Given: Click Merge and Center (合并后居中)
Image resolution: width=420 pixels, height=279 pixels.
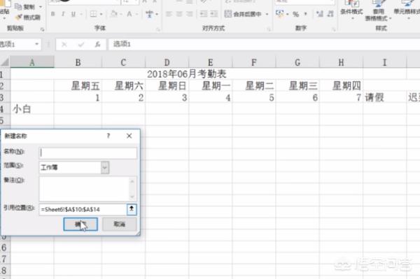Looking at the screenshot, I should [x=243, y=14].
